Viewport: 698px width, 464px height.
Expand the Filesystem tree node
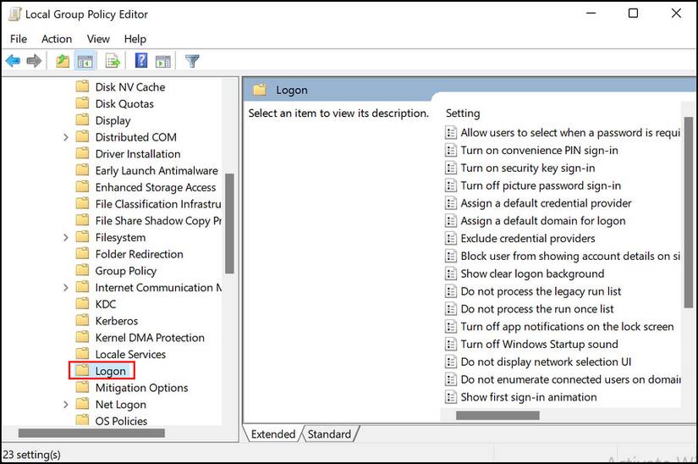[65, 237]
